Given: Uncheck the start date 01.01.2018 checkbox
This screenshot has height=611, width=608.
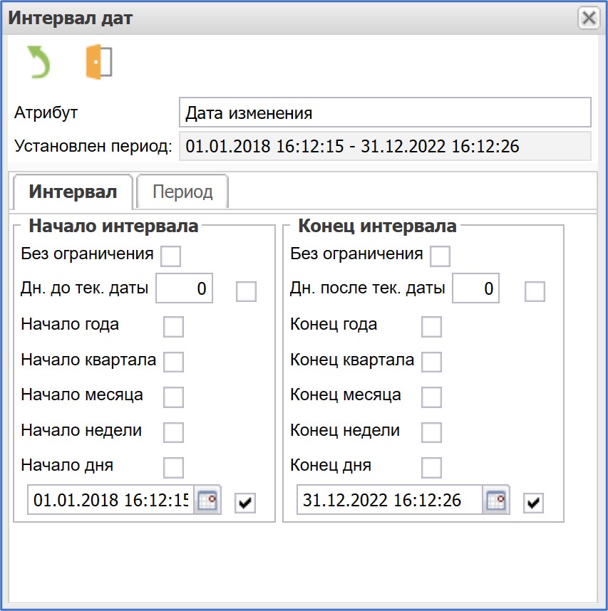Looking at the screenshot, I should tap(246, 503).
